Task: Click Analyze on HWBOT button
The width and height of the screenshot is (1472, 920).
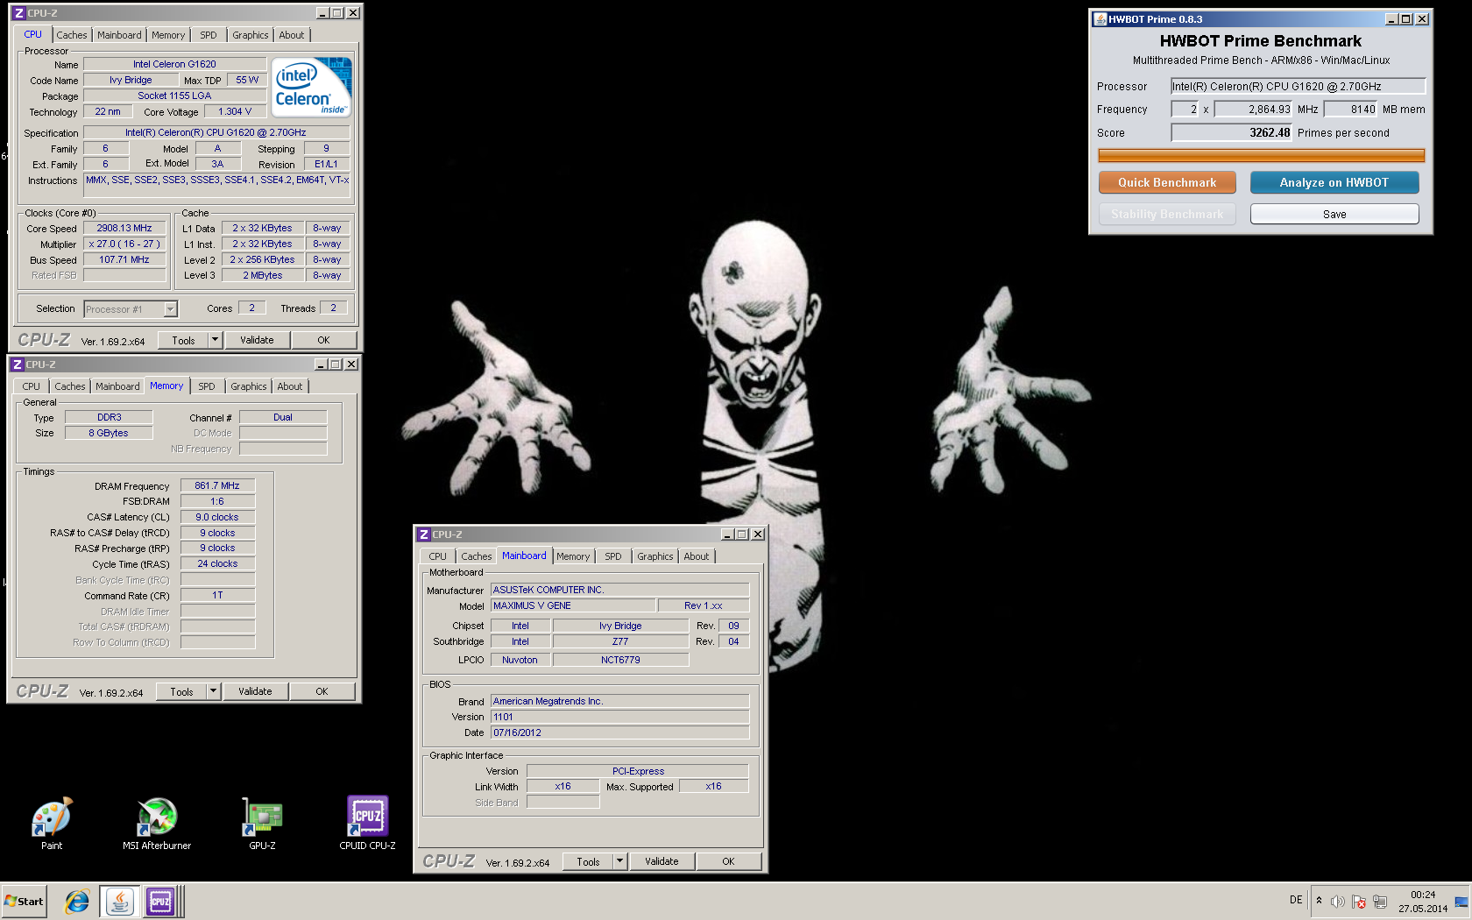Action: (x=1334, y=182)
